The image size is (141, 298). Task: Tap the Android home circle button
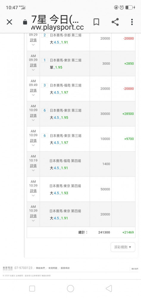click(70, 288)
